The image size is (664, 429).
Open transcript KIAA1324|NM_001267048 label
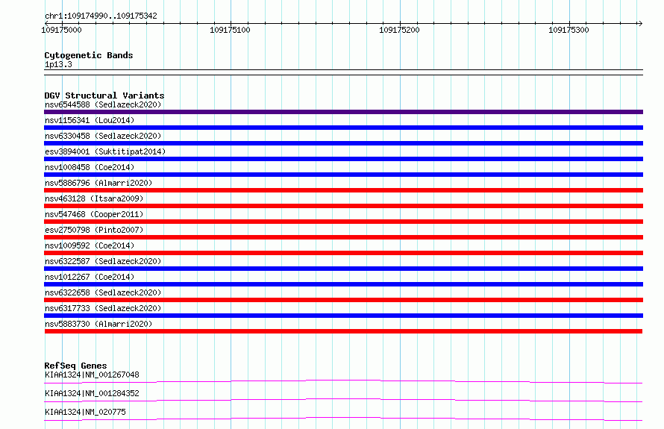(92, 375)
